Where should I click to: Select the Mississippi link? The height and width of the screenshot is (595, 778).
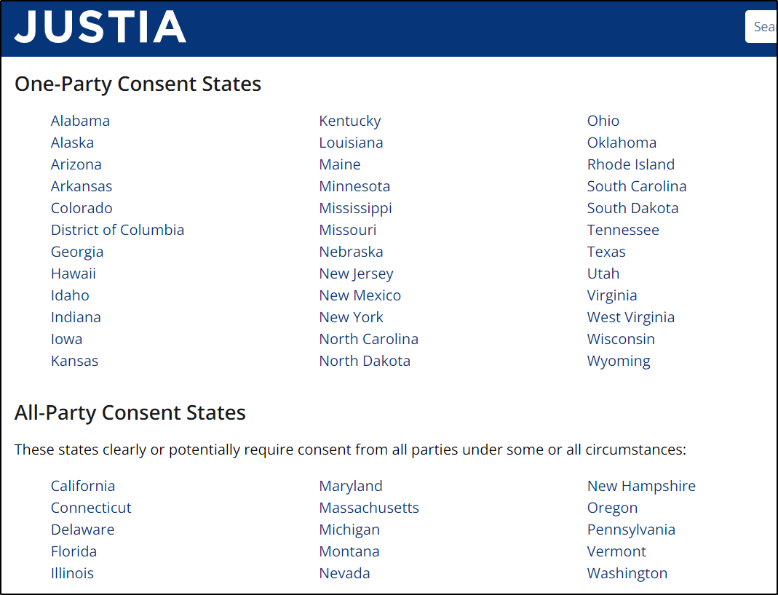(356, 208)
